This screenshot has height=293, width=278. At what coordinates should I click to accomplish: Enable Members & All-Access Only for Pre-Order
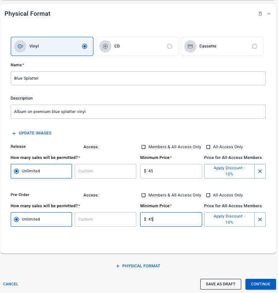(x=144, y=195)
